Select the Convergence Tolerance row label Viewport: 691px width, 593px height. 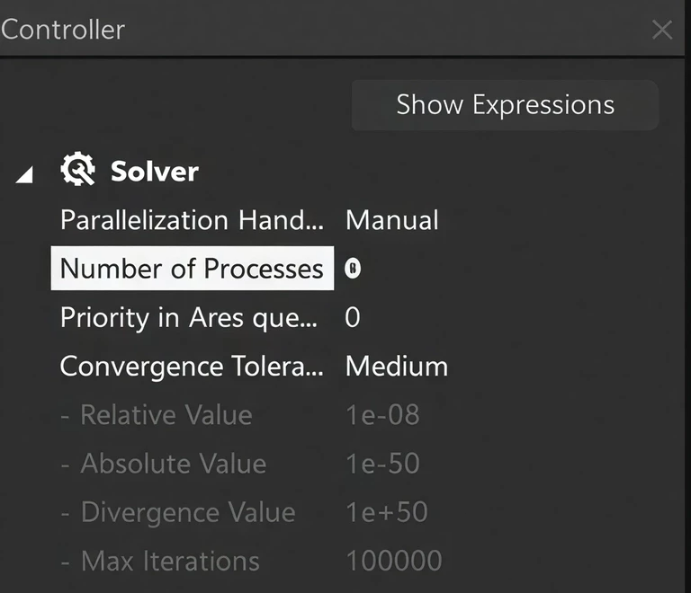point(191,367)
